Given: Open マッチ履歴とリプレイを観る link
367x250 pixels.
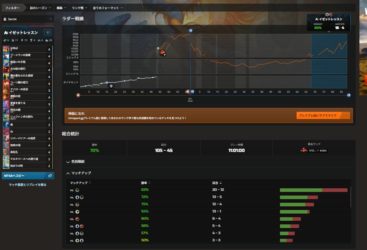Looking at the screenshot, I should (27, 185).
